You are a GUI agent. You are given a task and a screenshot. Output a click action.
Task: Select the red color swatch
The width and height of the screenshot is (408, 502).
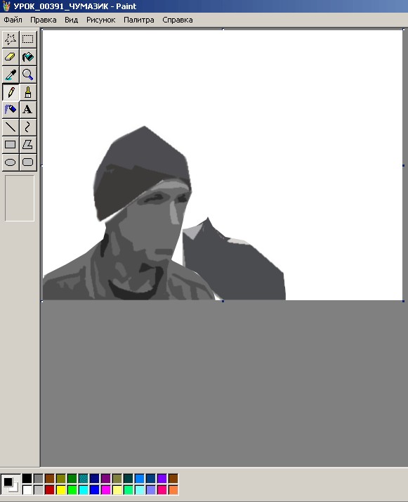[50, 490]
